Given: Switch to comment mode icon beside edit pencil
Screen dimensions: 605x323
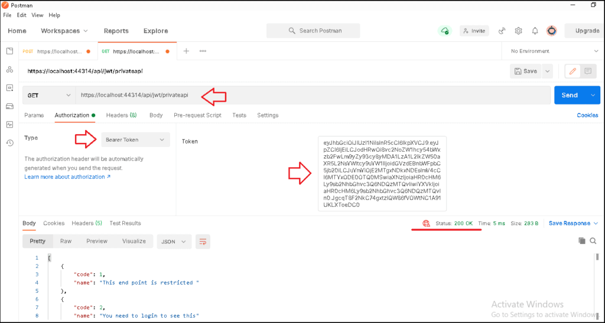Looking at the screenshot, I should 588,71.
